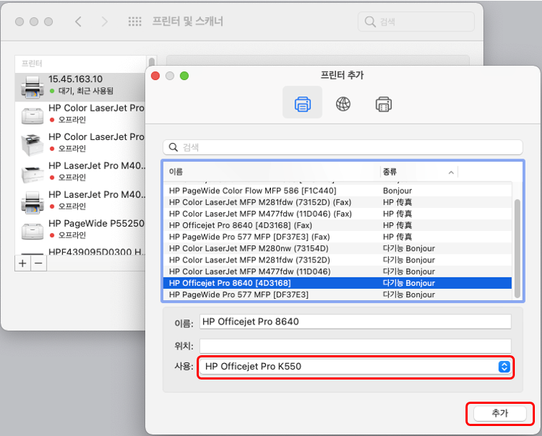Image resolution: width=542 pixels, height=436 pixels.
Task: Click the Add Printer search field
Action: click(343, 147)
